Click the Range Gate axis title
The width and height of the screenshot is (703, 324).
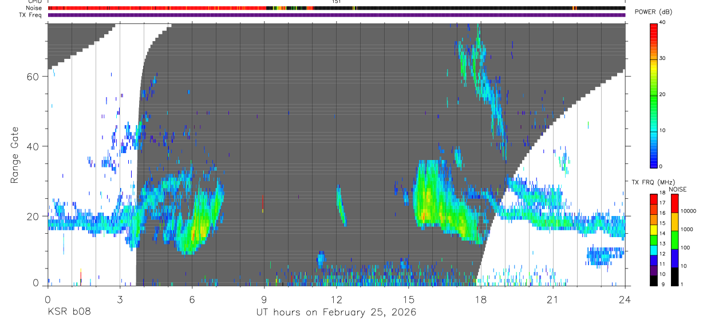point(15,155)
